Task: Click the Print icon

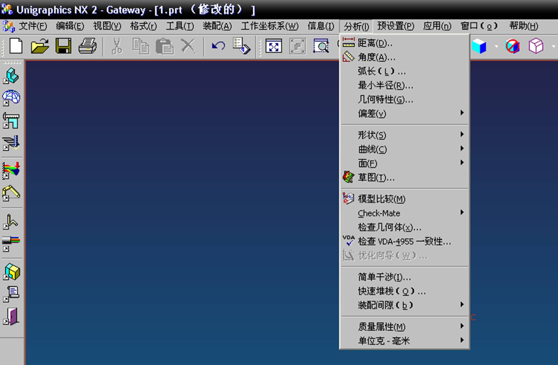Action: click(x=87, y=46)
